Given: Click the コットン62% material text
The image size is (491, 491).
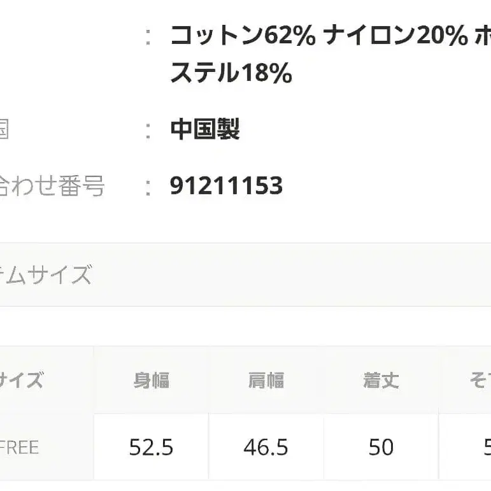Looking at the screenshot, I should point(243,36).
